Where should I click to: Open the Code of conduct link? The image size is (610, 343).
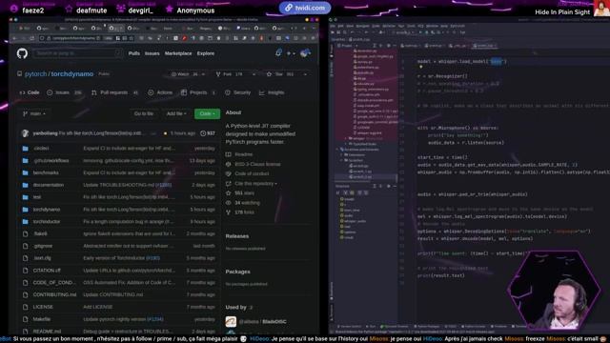tap(252, 173)
